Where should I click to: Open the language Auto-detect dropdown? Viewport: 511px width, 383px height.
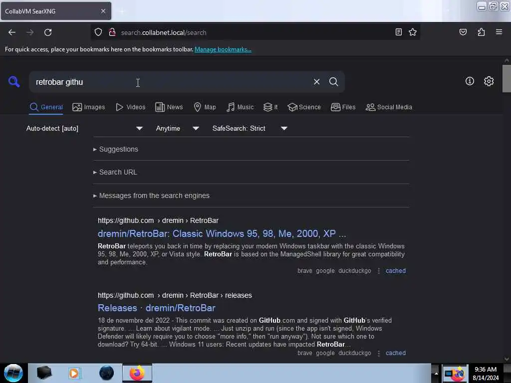(x=84, y=128)
